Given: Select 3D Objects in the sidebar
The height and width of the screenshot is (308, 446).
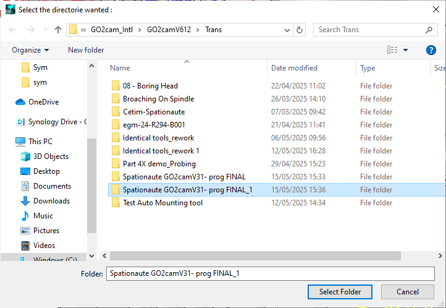Looking at the screenshot, I should click(x=51, y=156).
